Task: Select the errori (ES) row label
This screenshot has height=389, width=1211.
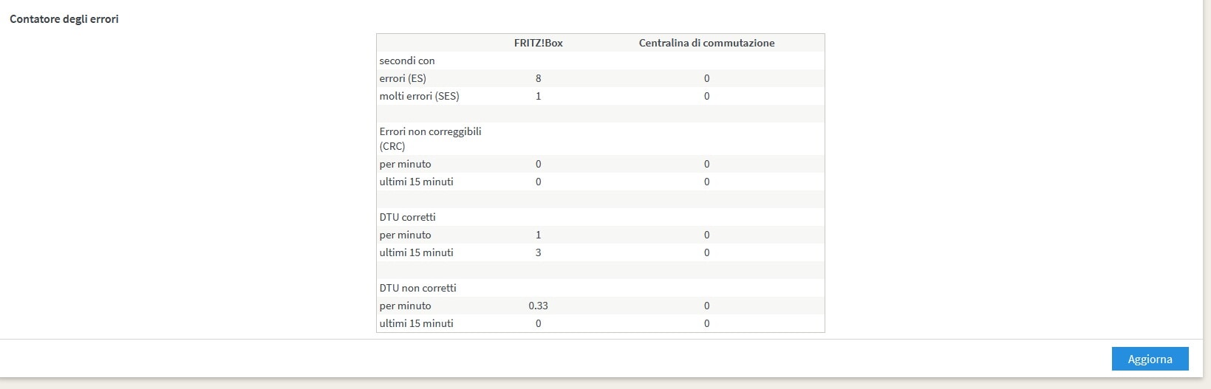Action: (403, 78)
